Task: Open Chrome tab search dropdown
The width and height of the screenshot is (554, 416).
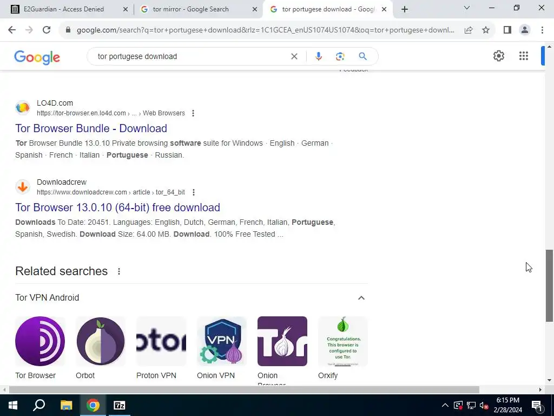Action: [x=467, y=8]
